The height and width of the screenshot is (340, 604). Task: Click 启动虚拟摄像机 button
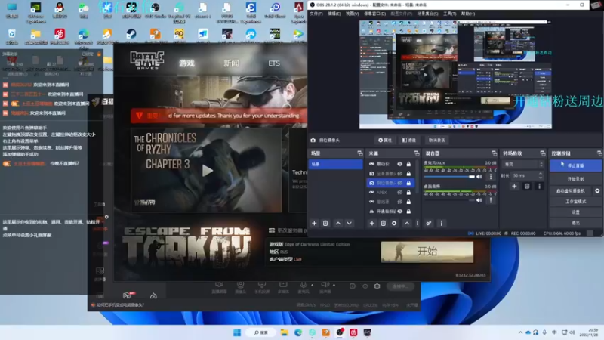click(x=571, y=190)
